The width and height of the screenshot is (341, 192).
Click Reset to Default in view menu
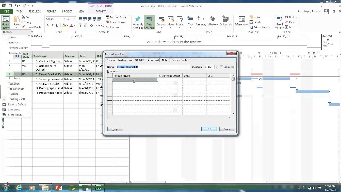click(16, 105)
